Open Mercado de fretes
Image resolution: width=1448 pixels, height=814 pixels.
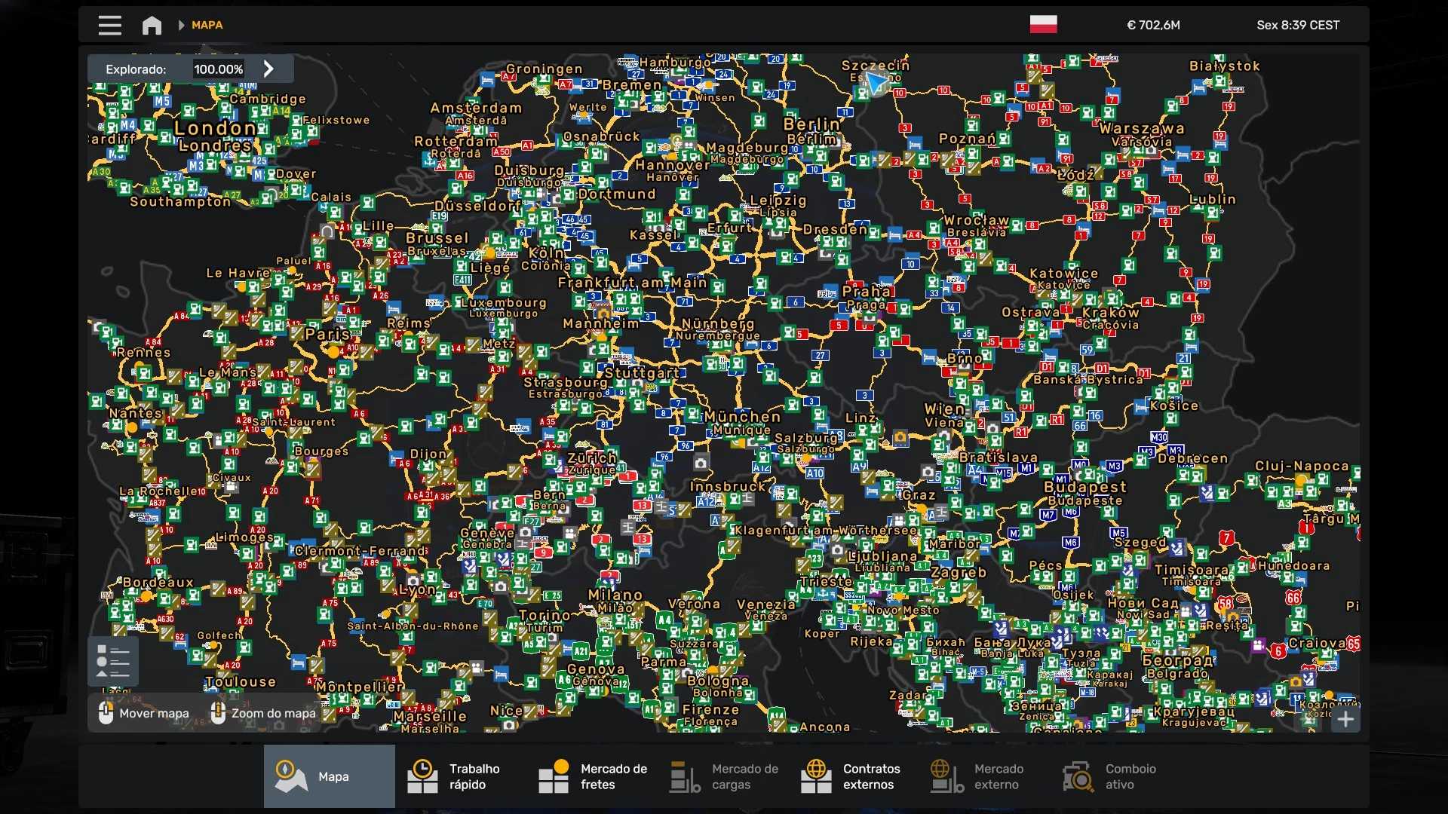591,776
